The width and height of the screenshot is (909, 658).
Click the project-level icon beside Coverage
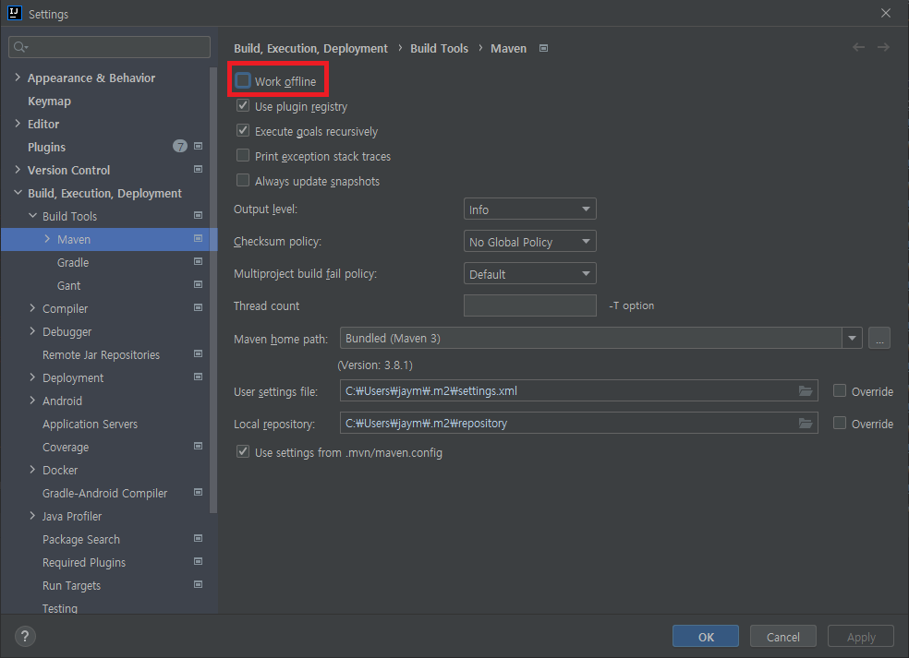(199, 447)
